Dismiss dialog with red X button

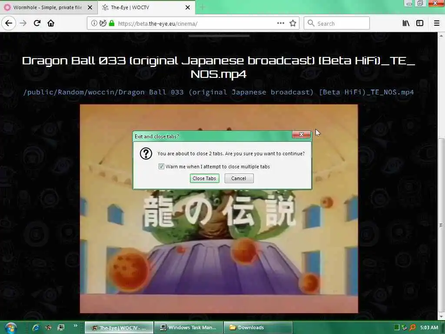[302, 134]
